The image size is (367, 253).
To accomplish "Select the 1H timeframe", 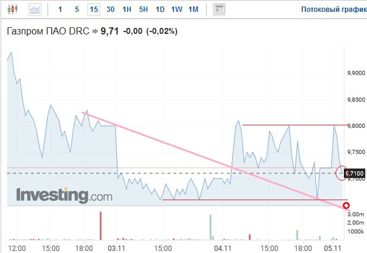I will pos(127,10).
